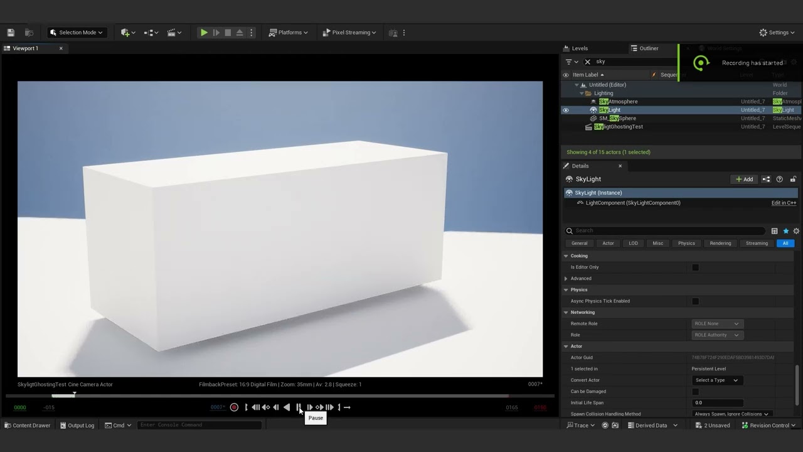Image resolution: width=803 pixels, height=452 pixels.
Task: Open Spawn Collision Handling Method dropdown
Action: (x=731, y=414)
